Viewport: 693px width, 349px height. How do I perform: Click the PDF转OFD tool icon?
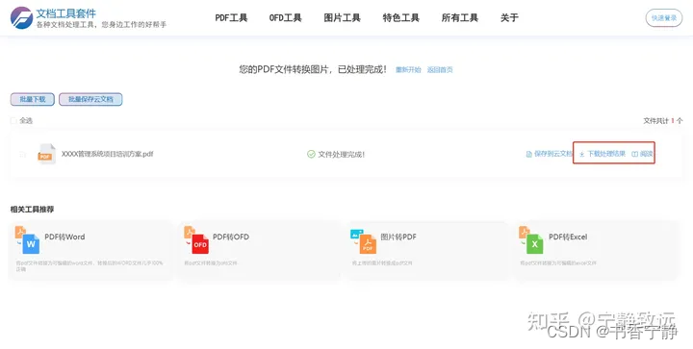(x=196, y=240)
